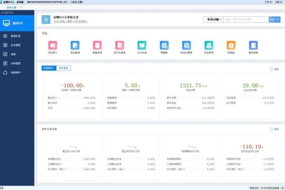This screenshot has width=285, height=190.
Task: Focus the search input field
Action: coord(246,19)
